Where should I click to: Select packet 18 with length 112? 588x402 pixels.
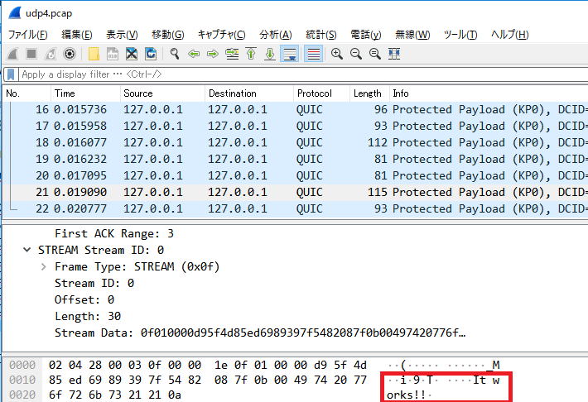point(296,142)
